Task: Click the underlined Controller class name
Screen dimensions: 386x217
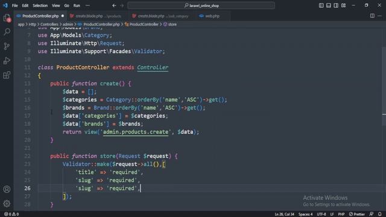Action: pos(153,68)
